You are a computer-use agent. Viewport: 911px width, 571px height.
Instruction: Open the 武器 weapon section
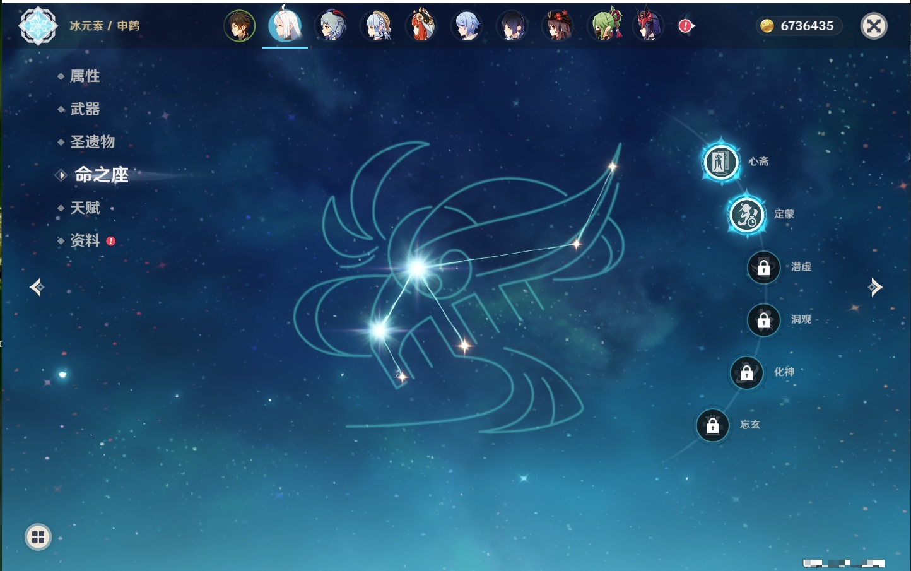pos(85,109)
